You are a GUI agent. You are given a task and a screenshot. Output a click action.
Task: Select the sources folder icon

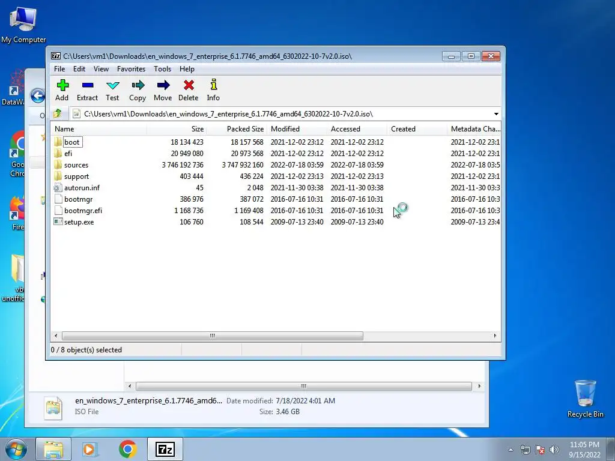coord(58,164)
